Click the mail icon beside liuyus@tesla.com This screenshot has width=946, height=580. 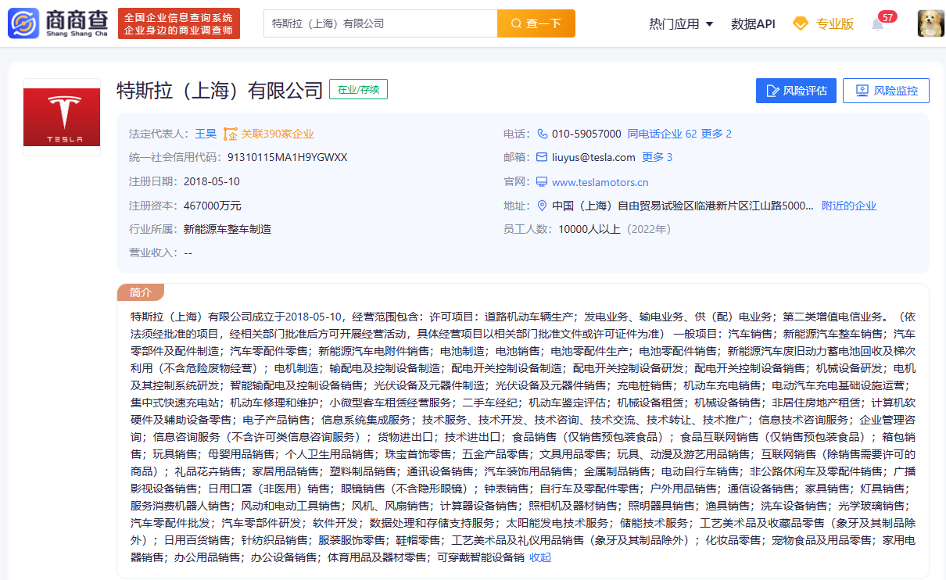click(x=542, y=157)
